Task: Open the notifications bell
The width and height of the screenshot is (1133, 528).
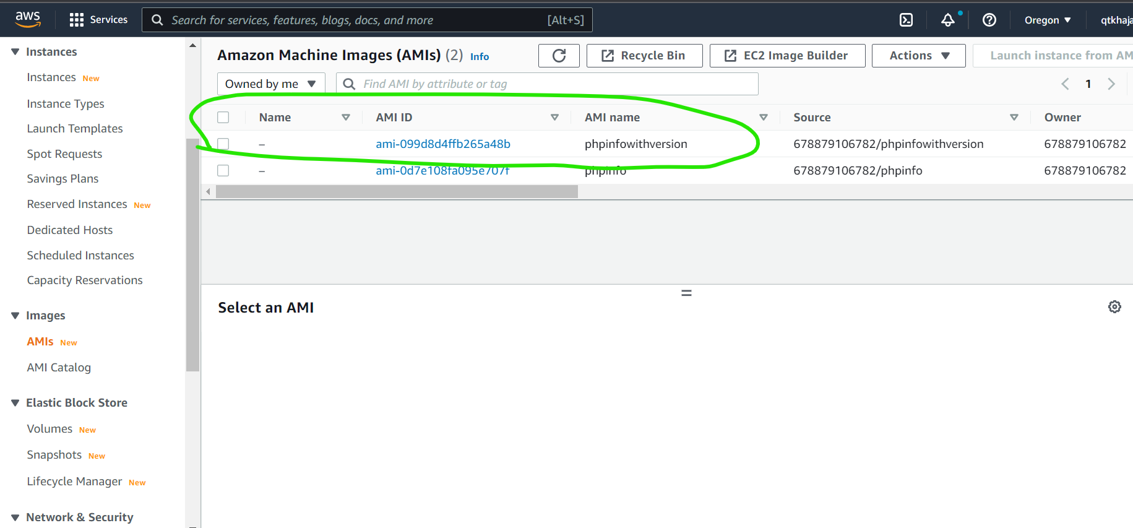Action: (x=947, y=20)
